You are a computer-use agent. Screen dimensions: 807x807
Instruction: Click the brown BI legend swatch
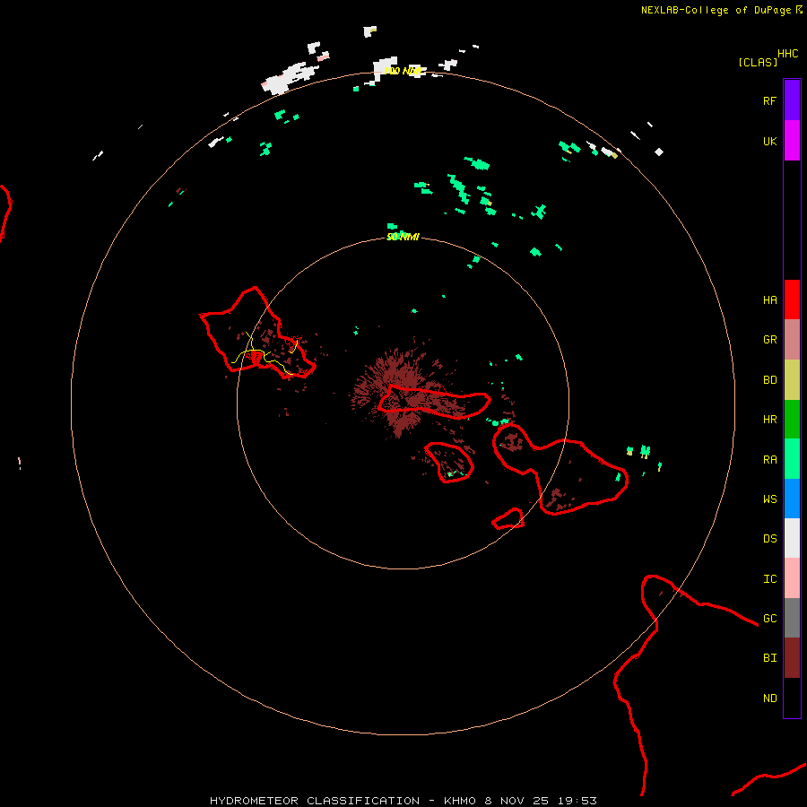(792, 658)
